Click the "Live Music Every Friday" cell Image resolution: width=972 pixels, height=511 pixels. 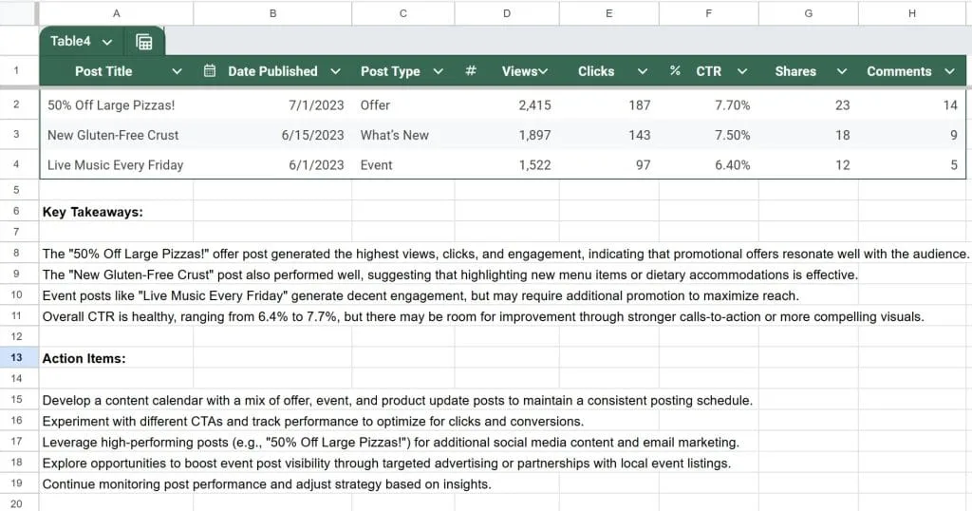pos(117,165)
